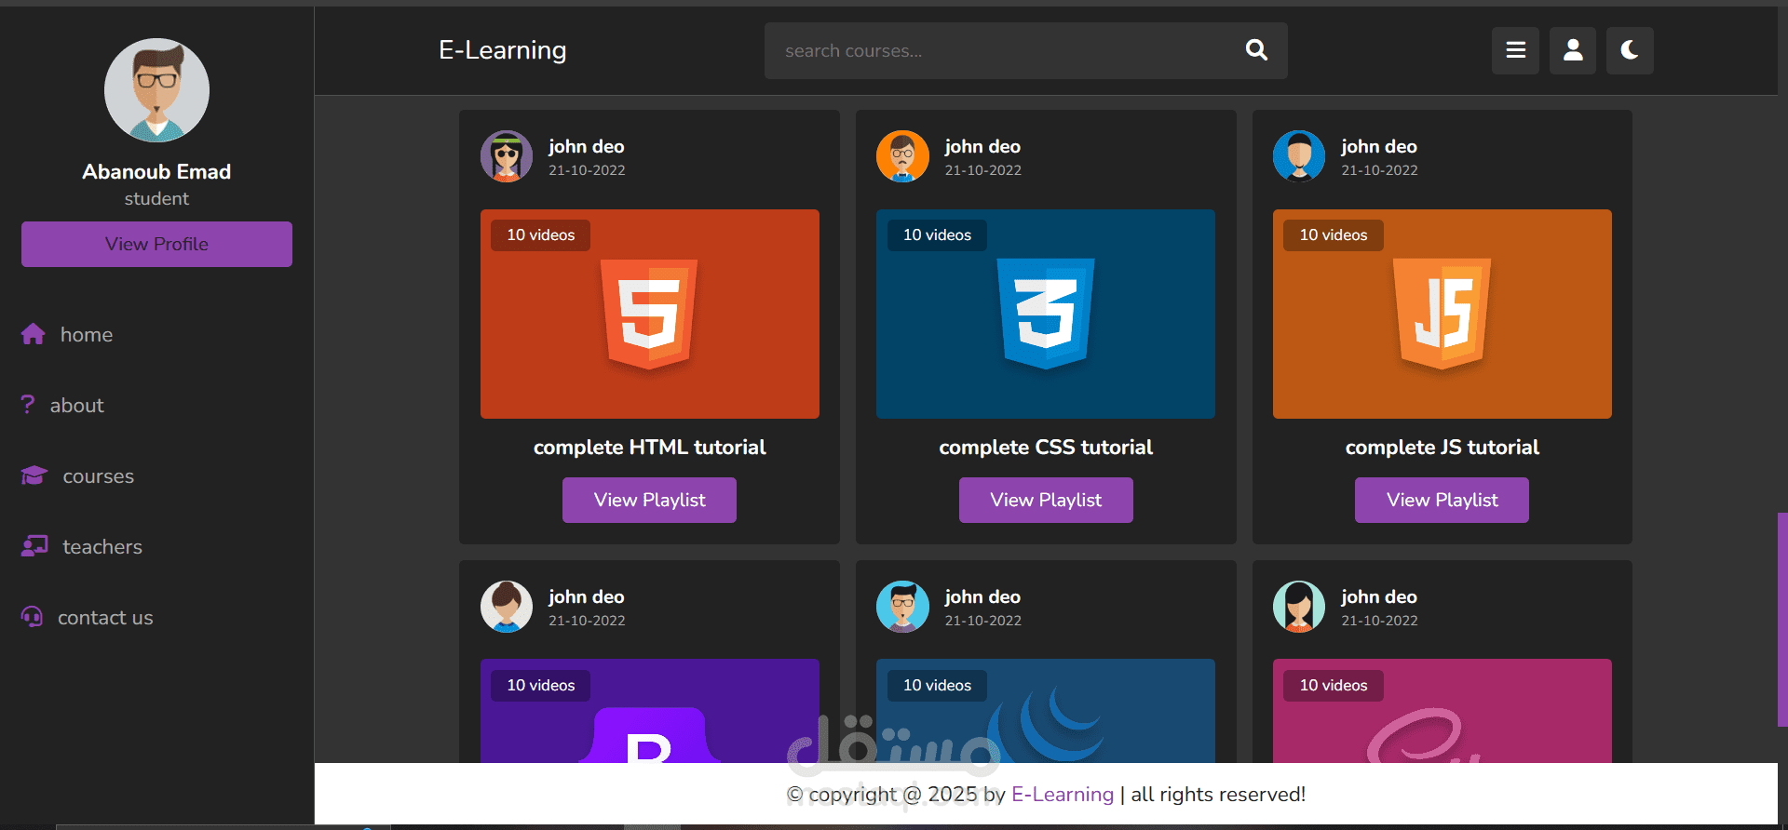Click tutor avatar on jQuery course card
The width and height of the screenshot is (1788, 830).
coord(902,607)
